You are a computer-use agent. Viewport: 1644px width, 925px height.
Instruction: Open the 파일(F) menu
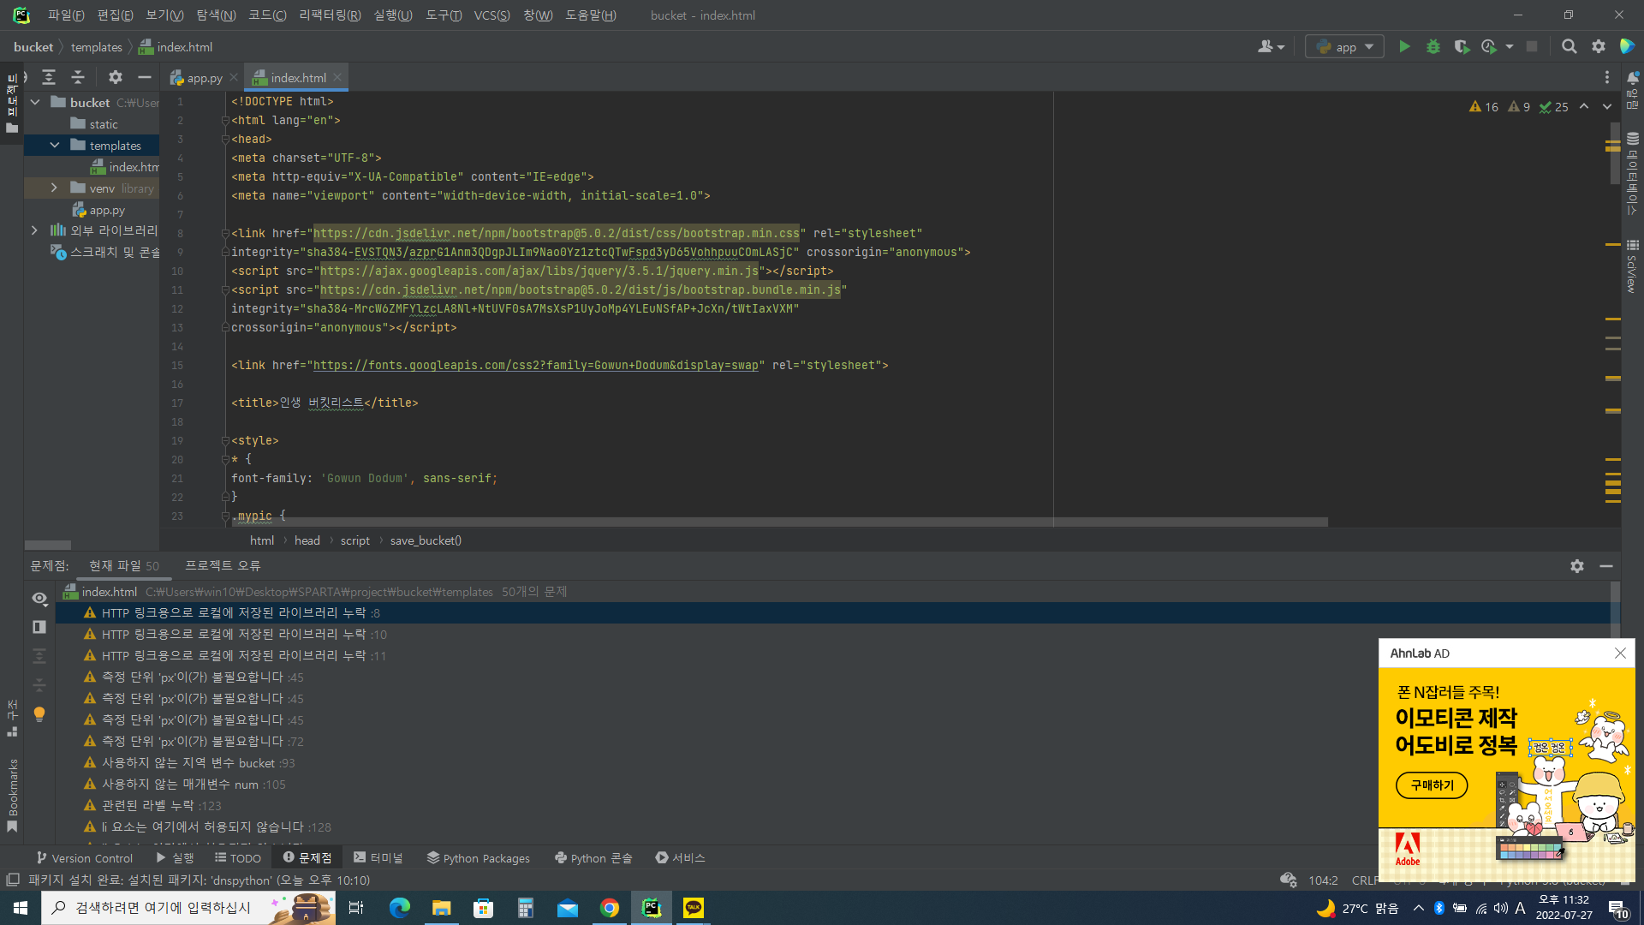(x=66, y=15)
